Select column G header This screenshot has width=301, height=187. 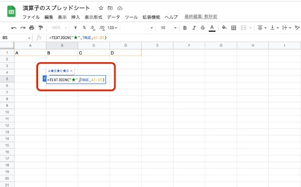[x=221, y=46]
